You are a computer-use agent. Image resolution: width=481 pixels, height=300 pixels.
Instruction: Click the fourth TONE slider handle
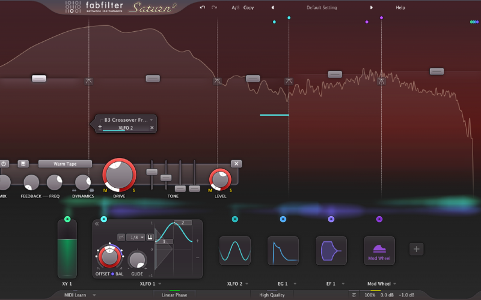[194, 188]
